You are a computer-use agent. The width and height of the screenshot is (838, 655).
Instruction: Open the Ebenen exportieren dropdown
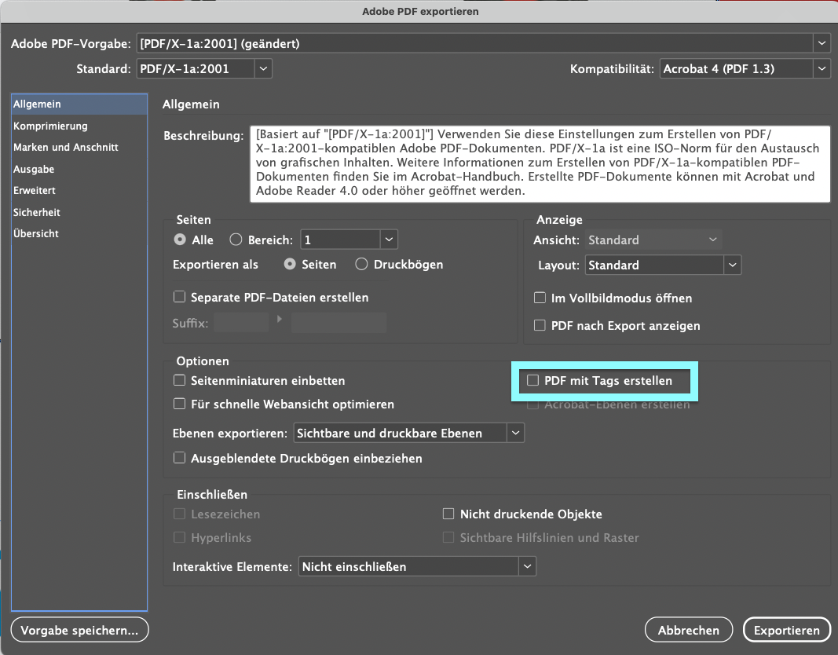coord(409,433)
